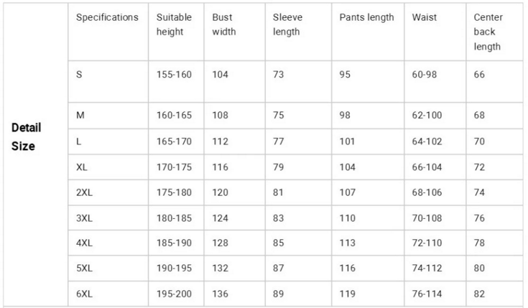Click the sleeve length value 73

(279, 75)
